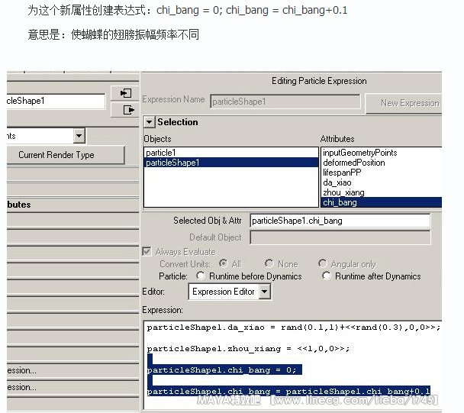Click the output connections icon with right arrow
Screen dimensions: 464x413
(123, 110)
